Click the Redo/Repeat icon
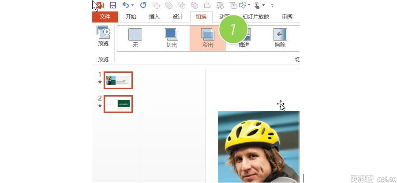This screenshot has width=397, height=183. pos(143,5)
